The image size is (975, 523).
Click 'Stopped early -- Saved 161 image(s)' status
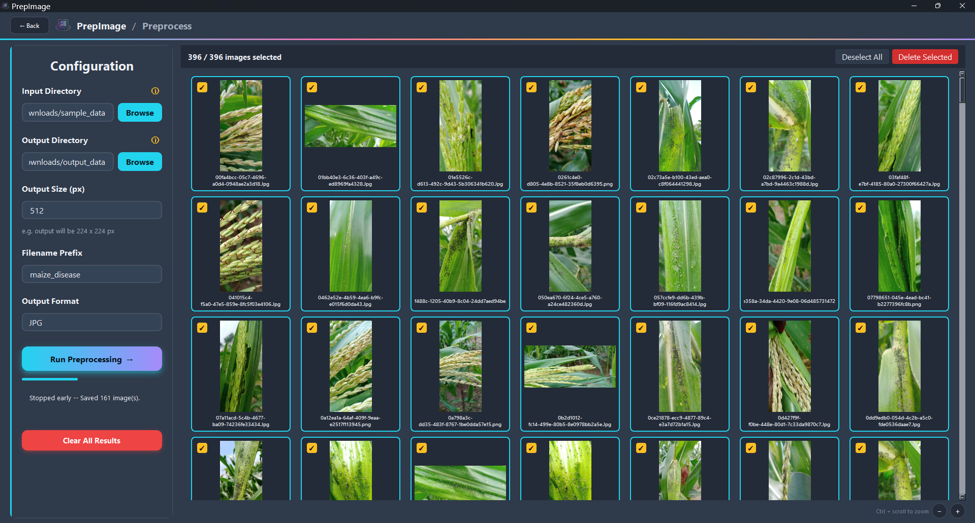pyautogui.click(x=85, y=398)
